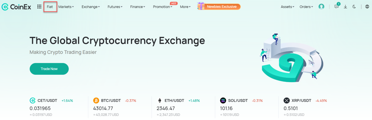Viewport: 372px width, 120px height.
Task: Click the Trade Now button
Action: (49, 69)
